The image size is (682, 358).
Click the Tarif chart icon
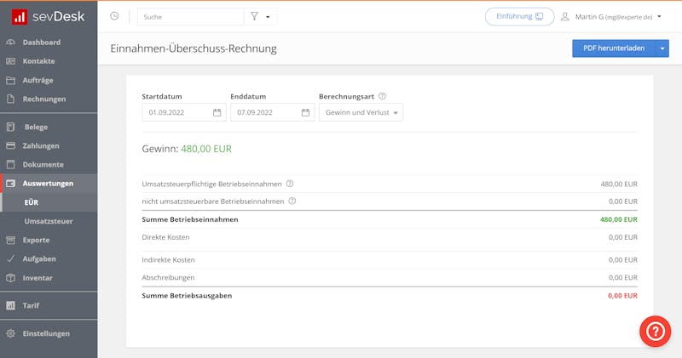pos(11,305)
